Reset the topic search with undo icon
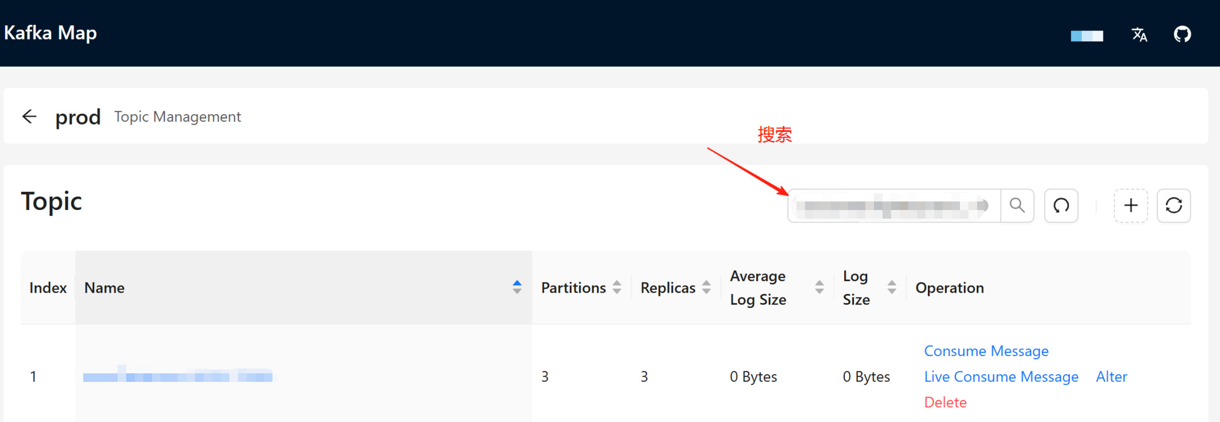Viewport: 1220px width, 422px height. (x=1061, y=206)
